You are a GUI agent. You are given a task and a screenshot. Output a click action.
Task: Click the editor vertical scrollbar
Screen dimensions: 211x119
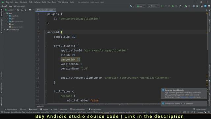(x=207, y=32)
